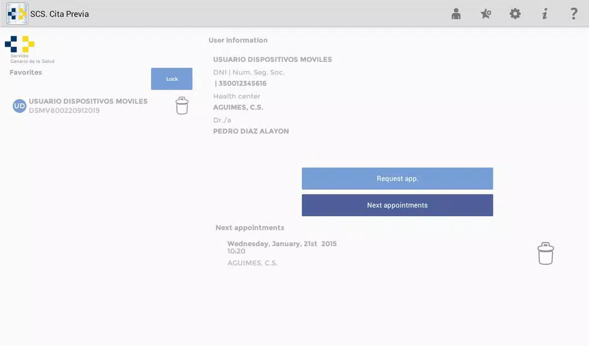
Task: Open help using the question mark icon
Action: pyautogui.click(x=574, y=13)
